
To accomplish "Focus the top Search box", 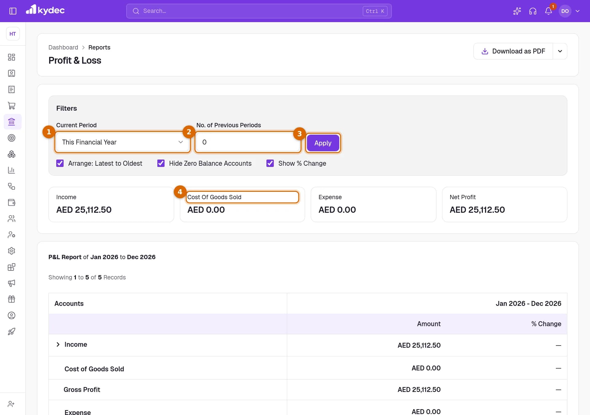I will pos(259,11).
